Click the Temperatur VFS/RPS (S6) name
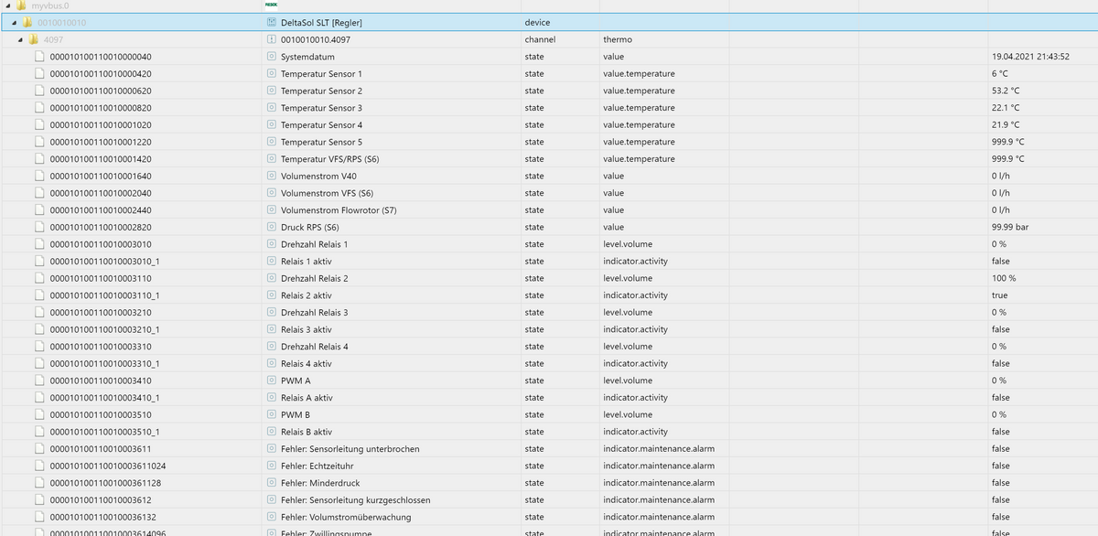The width and height of the screenshot is (1098, 536). (330, 159)
